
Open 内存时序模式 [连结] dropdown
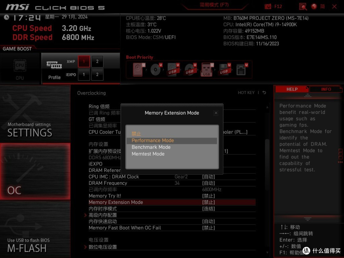[x=208, y=209]
